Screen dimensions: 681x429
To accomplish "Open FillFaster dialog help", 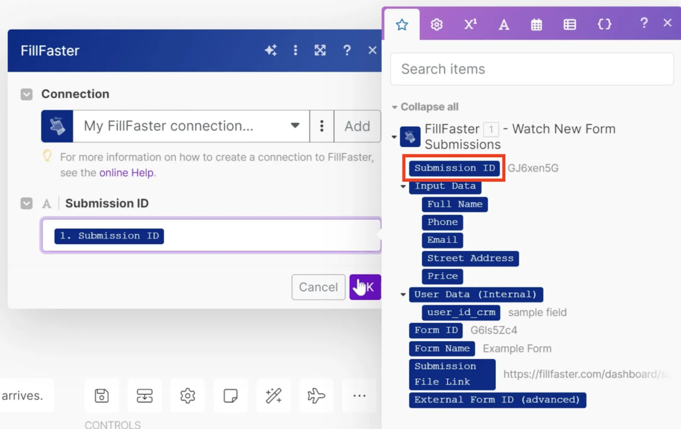I will [x=347, y=50].
